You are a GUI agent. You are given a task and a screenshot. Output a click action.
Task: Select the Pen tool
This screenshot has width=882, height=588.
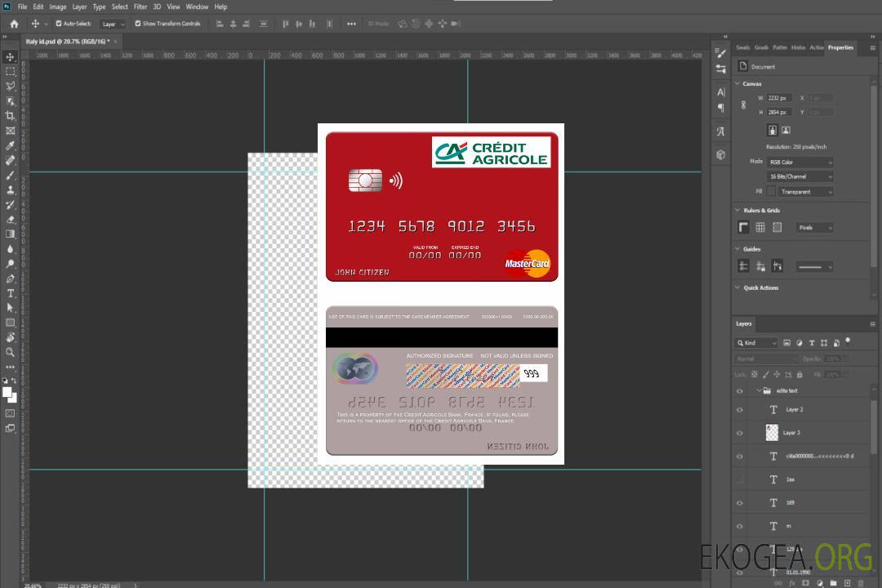(10, 278)
